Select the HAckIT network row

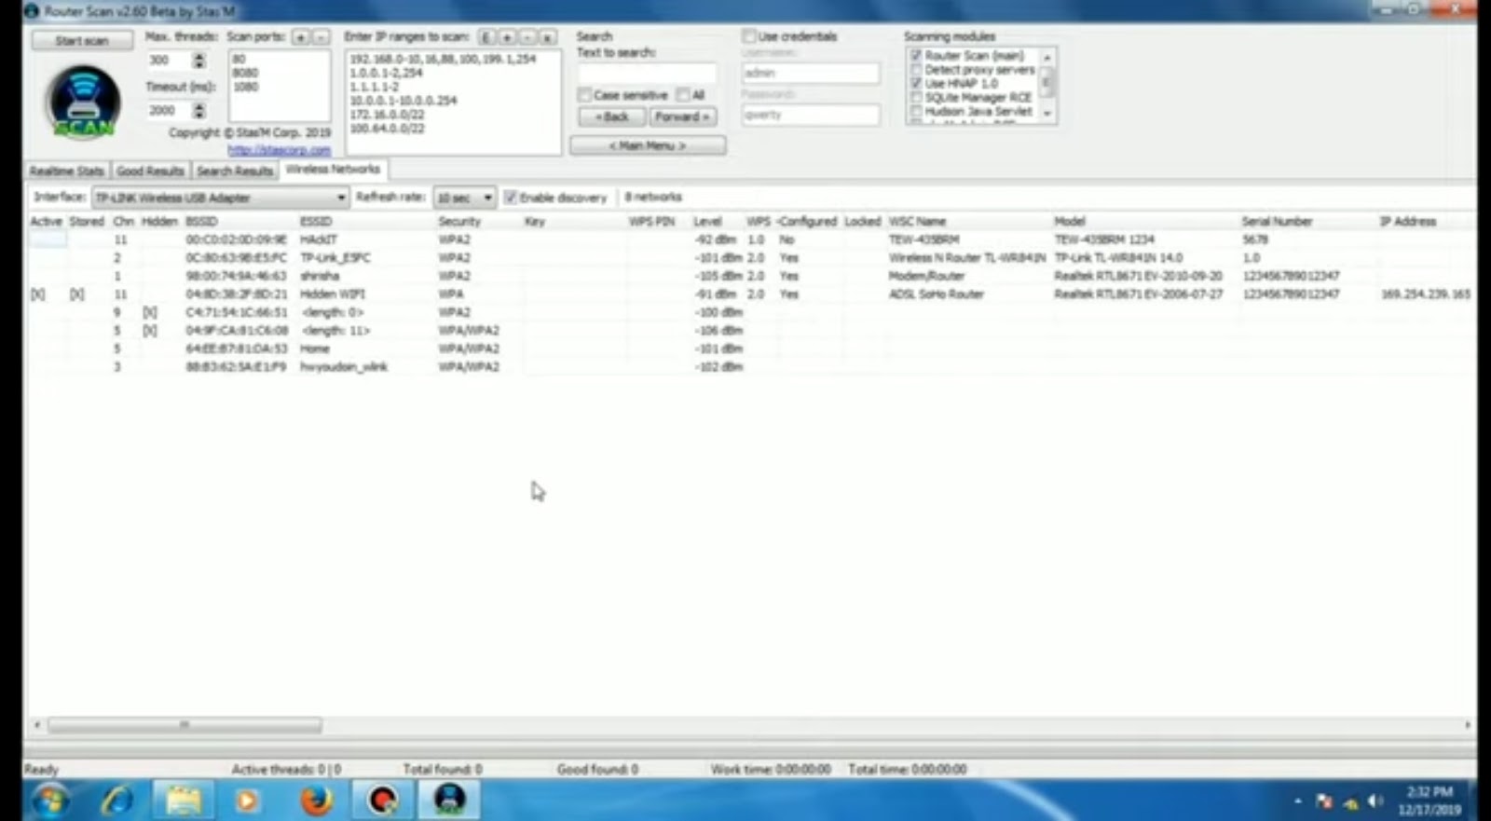(750, 239)
